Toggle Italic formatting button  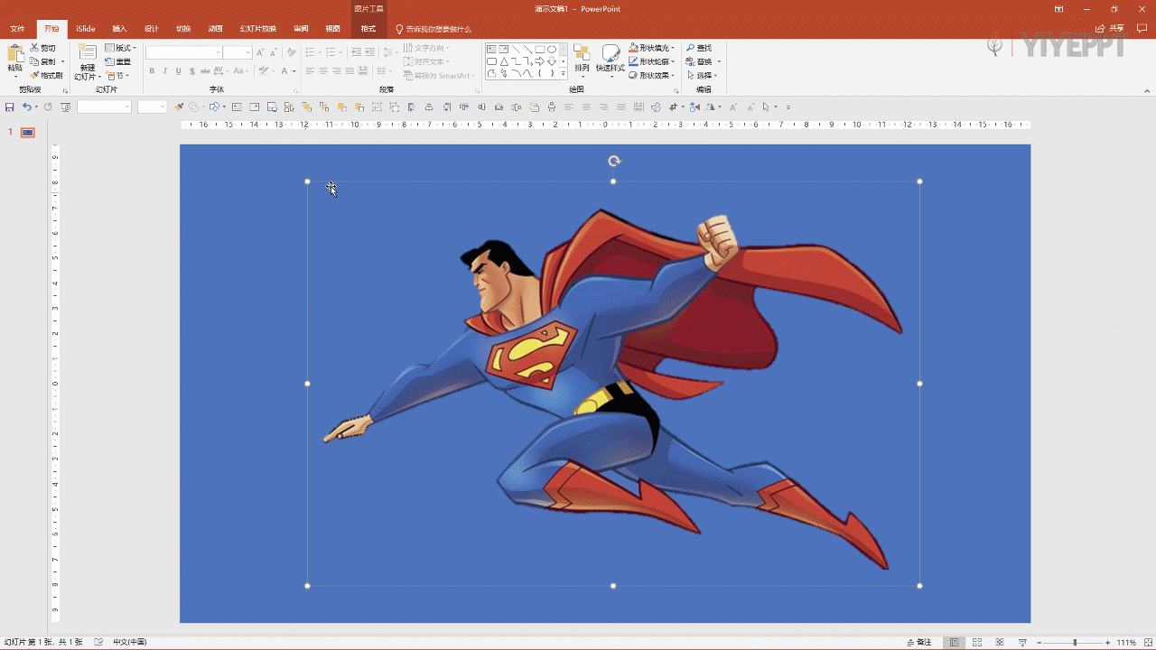(165, 71)
